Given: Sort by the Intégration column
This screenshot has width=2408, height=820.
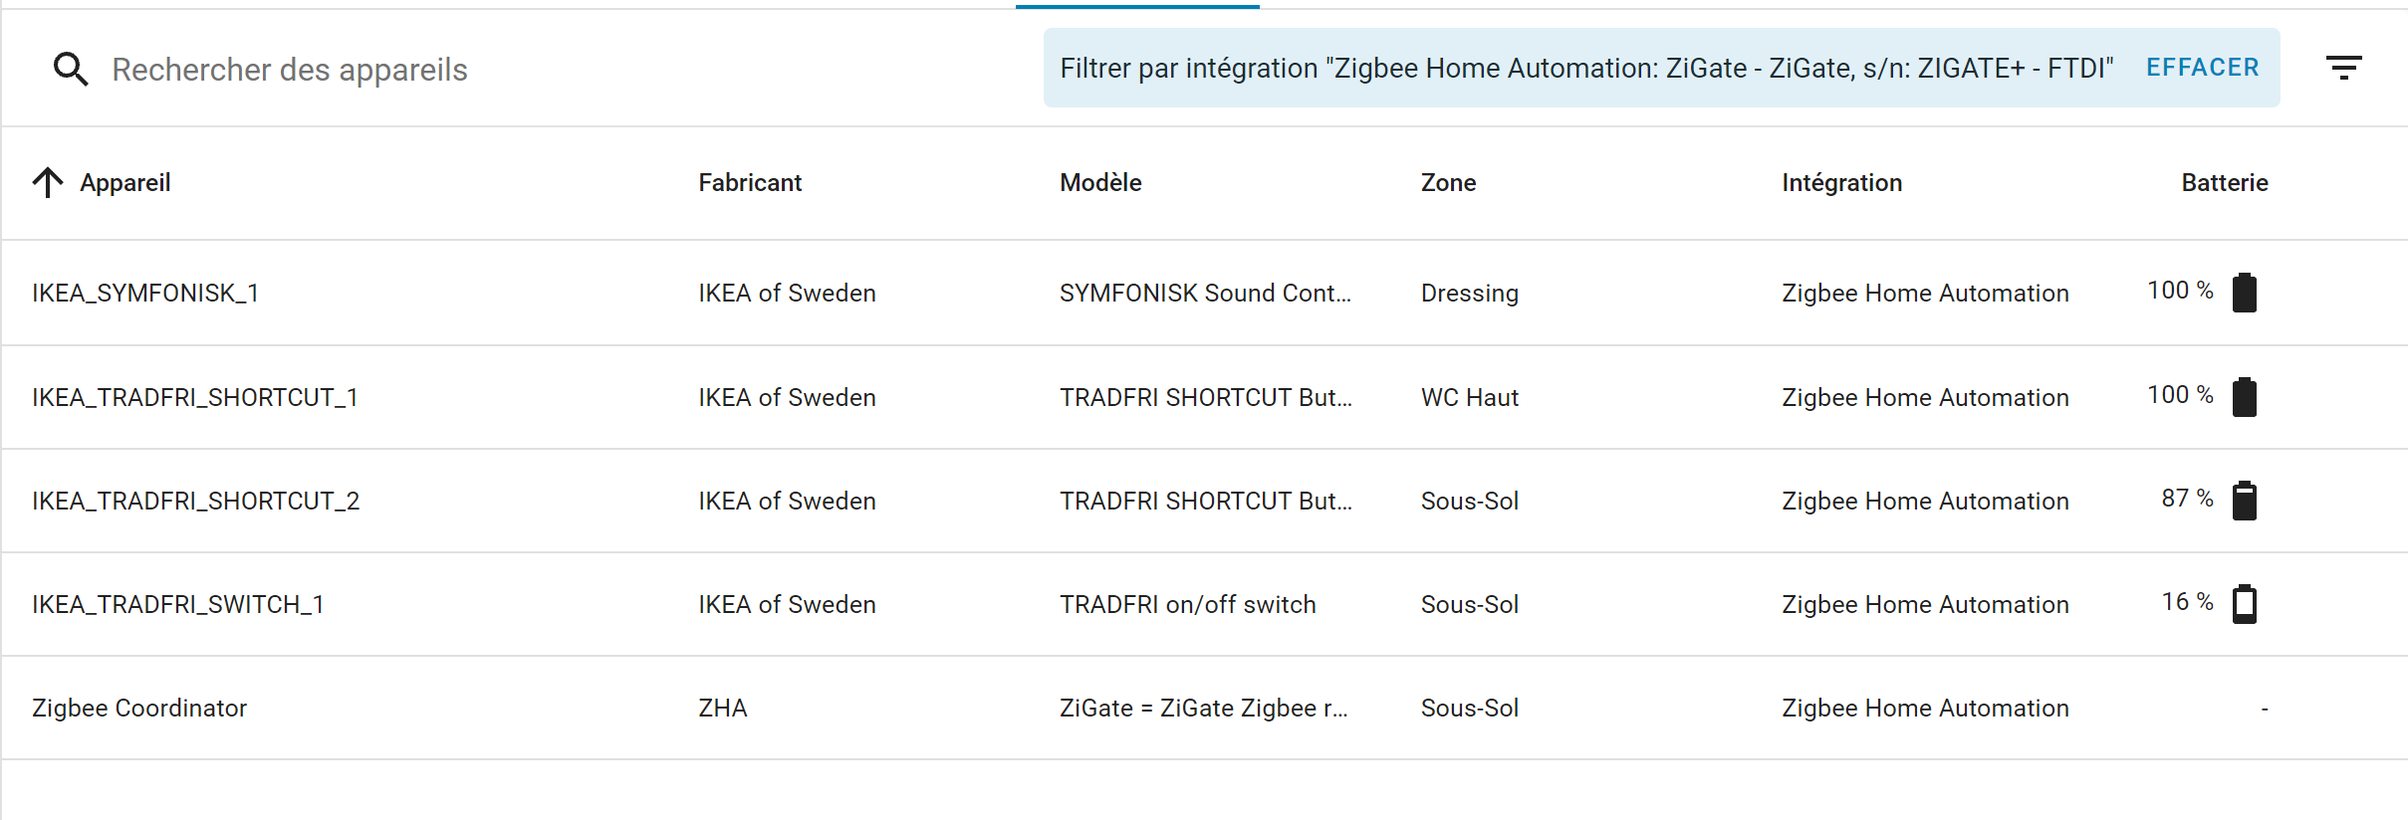Looking at the screenshot, I should [1841, 182].
